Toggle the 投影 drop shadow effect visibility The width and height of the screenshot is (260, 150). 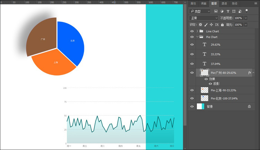[210, 84]
